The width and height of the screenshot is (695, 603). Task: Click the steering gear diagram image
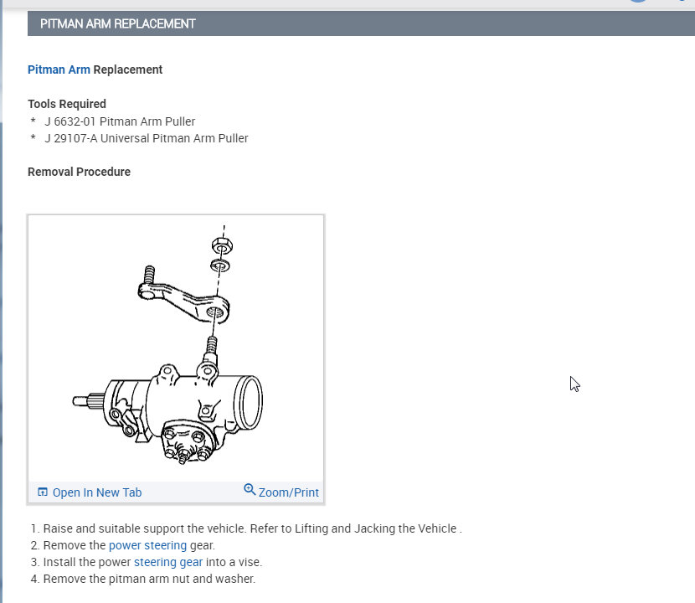click(x=176, y=348)
